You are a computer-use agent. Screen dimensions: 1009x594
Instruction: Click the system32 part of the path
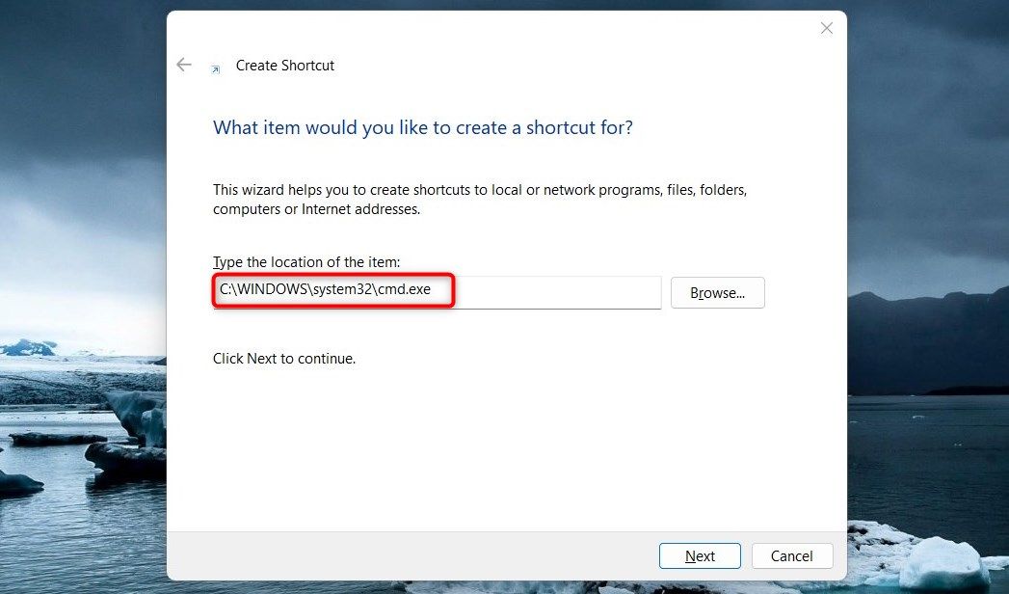pos(342,289)
